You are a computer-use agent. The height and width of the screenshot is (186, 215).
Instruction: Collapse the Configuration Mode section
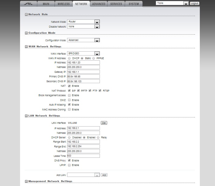[x=26, y=33]
